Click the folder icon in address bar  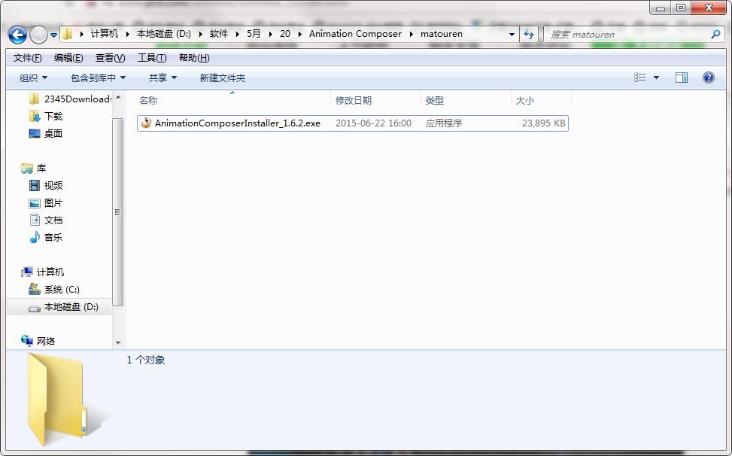tap(68, 34)
